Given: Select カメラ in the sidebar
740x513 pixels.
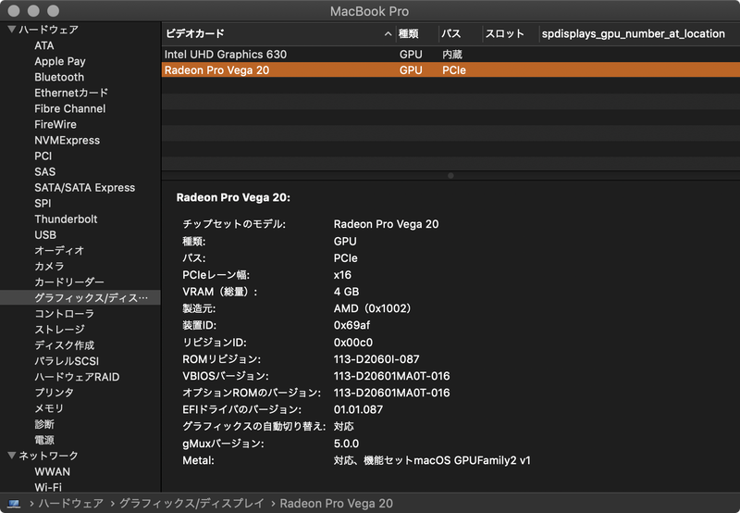Looking at the screenshot, I should (49, 267).
